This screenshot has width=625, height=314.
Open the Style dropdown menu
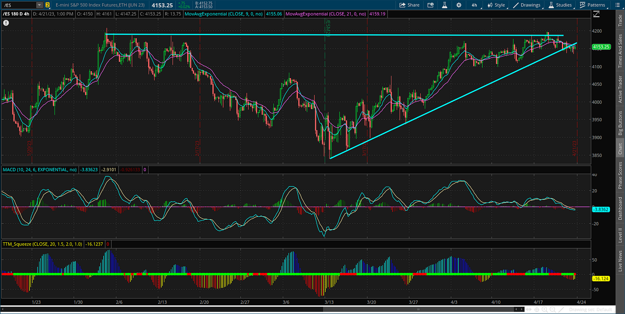pos(496,5)
